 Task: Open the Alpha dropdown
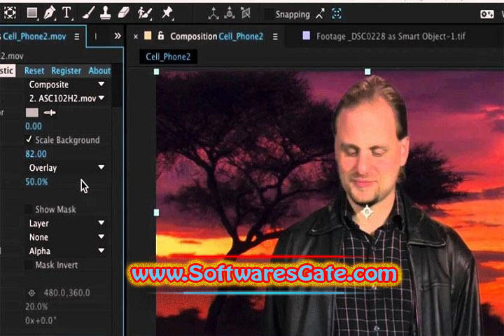pyautogui.click(x=66, y=251)
